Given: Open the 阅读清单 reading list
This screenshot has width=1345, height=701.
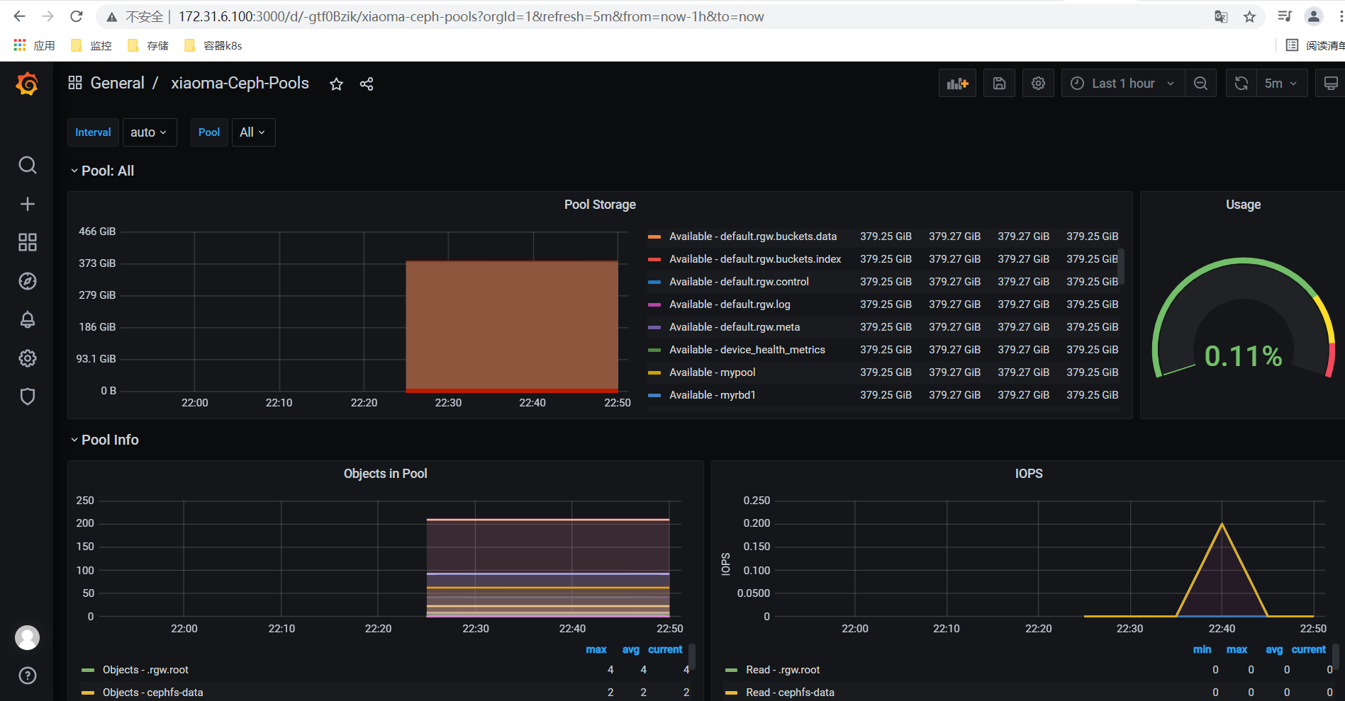Looking at the screenshot, I should click(1315, 45).
